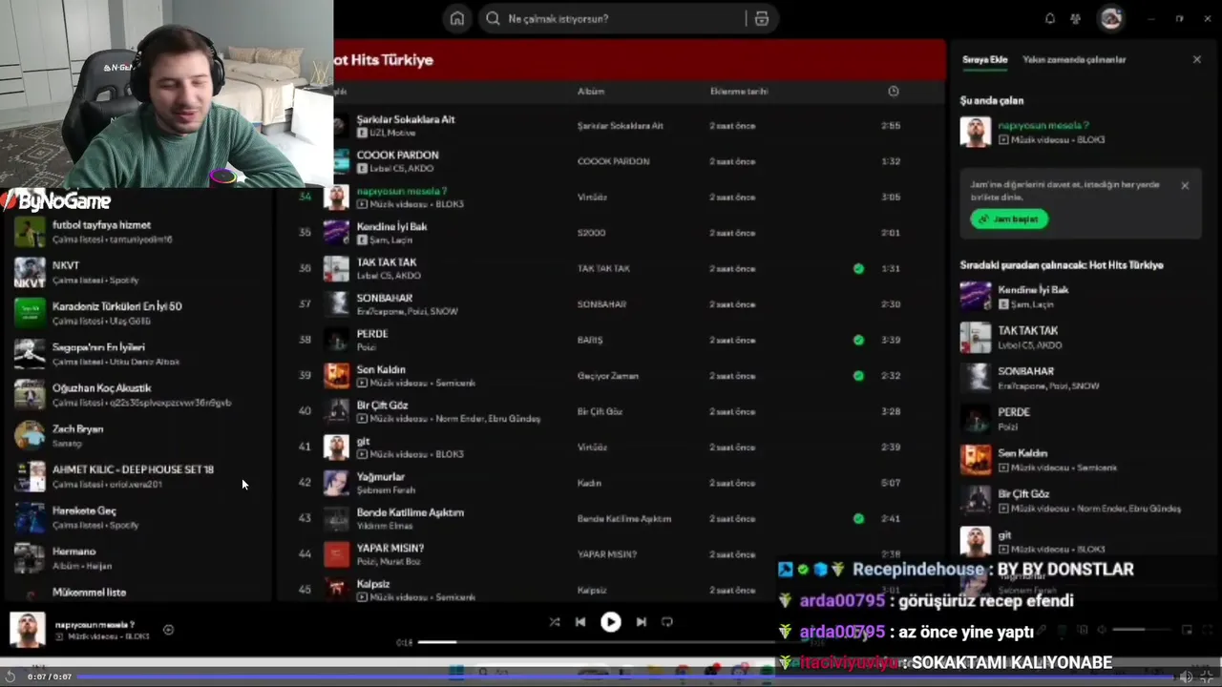Skip to the previous track
The width and height of the screenshot is (1222, 687).
(580, 622)
